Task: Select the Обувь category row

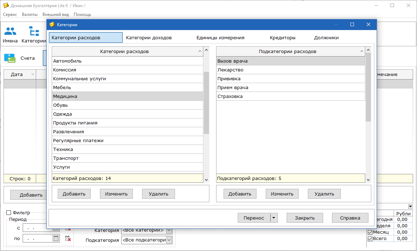Action: click(x=128, y=105)
